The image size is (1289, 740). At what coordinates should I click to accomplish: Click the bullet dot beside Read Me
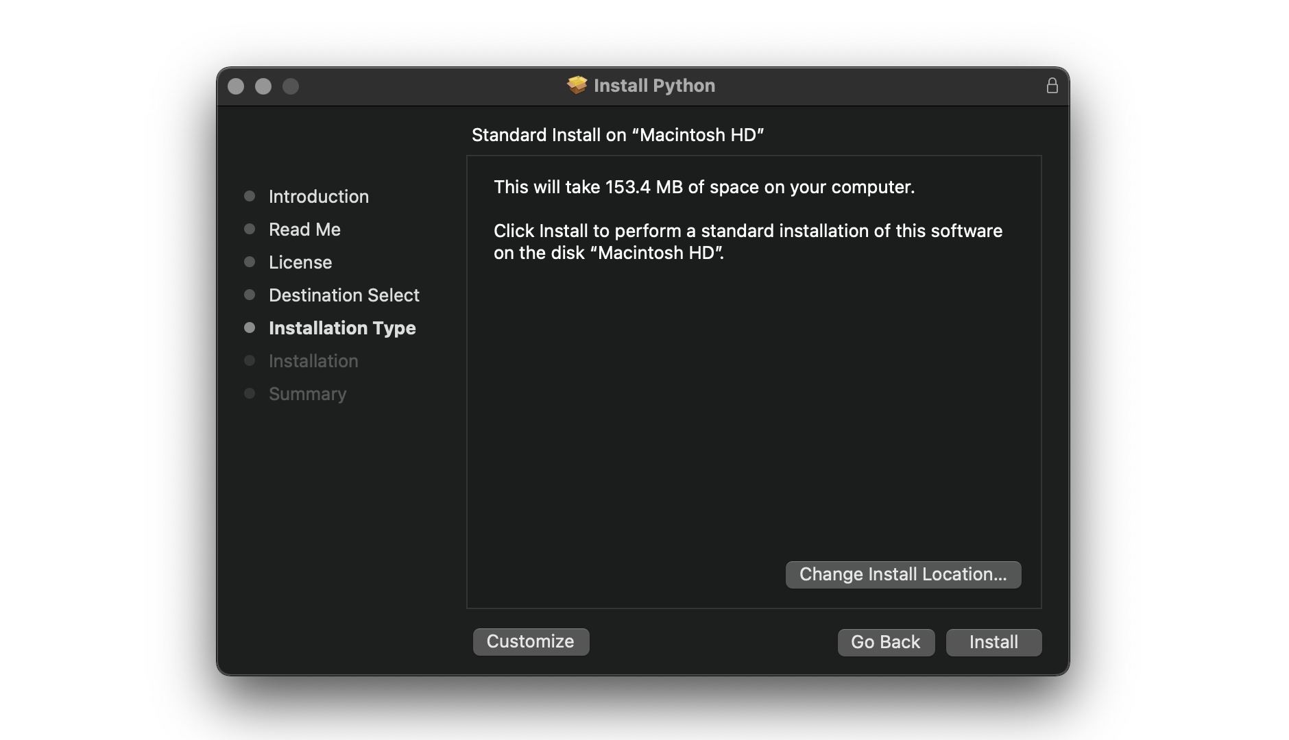coord(250,229)
